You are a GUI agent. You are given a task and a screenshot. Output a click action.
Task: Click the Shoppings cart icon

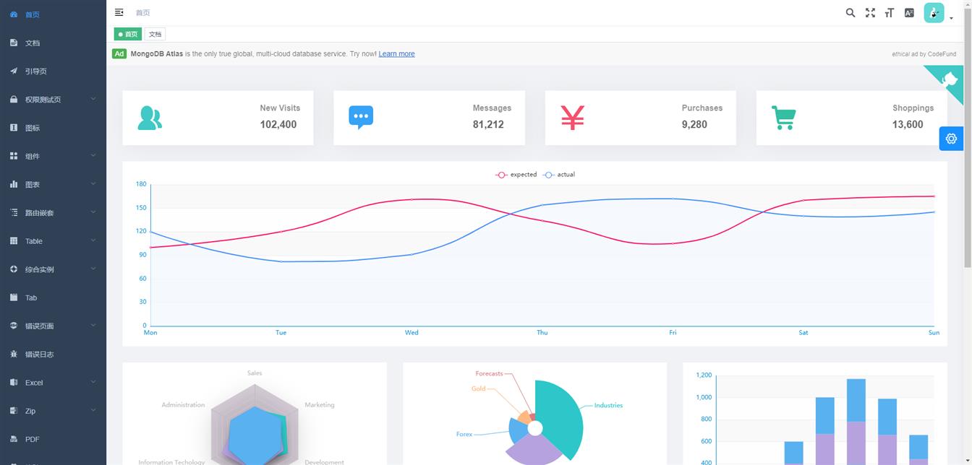coord(783,118)
